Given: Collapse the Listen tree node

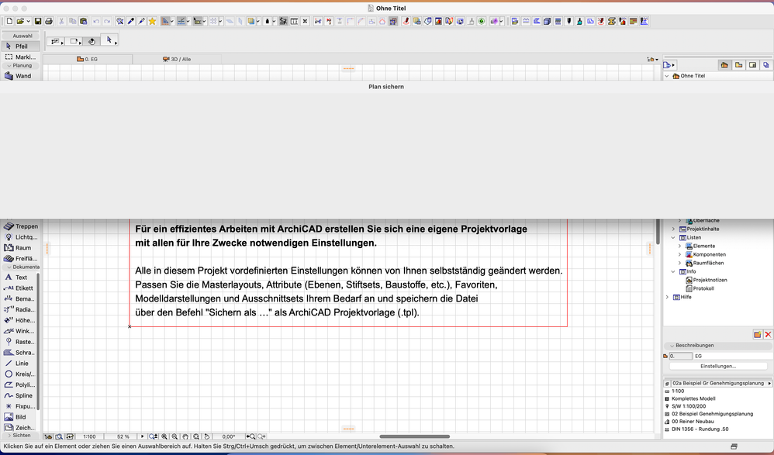Looking at the screenshot, I should point(673,237).
